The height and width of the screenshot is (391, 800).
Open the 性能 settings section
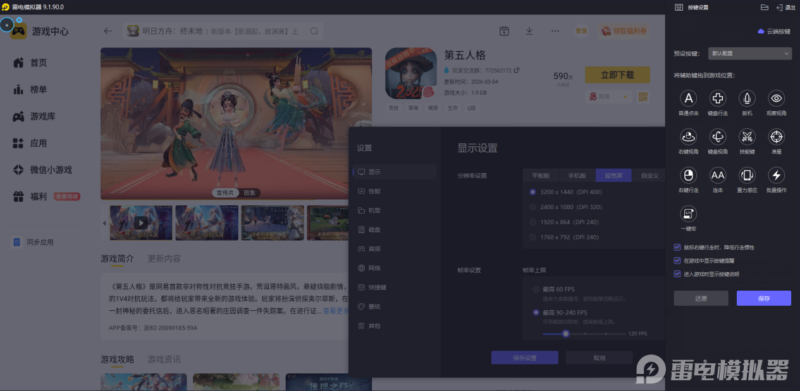[x=395, y=191]
